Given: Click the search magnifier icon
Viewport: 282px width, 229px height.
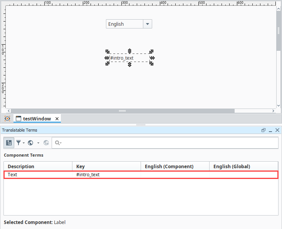Looking at the screenshot, I should pos(57,143).
